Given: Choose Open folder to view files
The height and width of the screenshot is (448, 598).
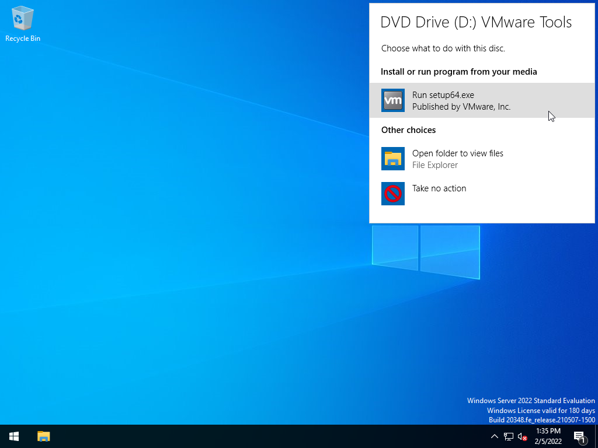Looking at the screenshot, I should [482, 159].
